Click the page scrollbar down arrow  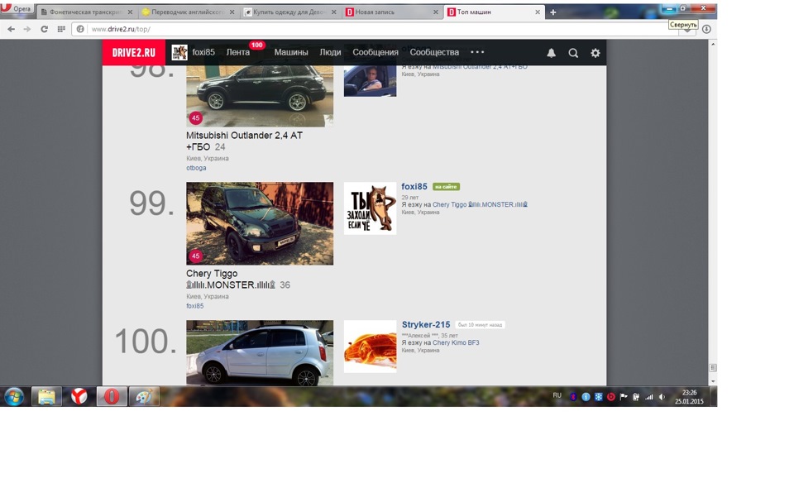[x=712, y=381]
